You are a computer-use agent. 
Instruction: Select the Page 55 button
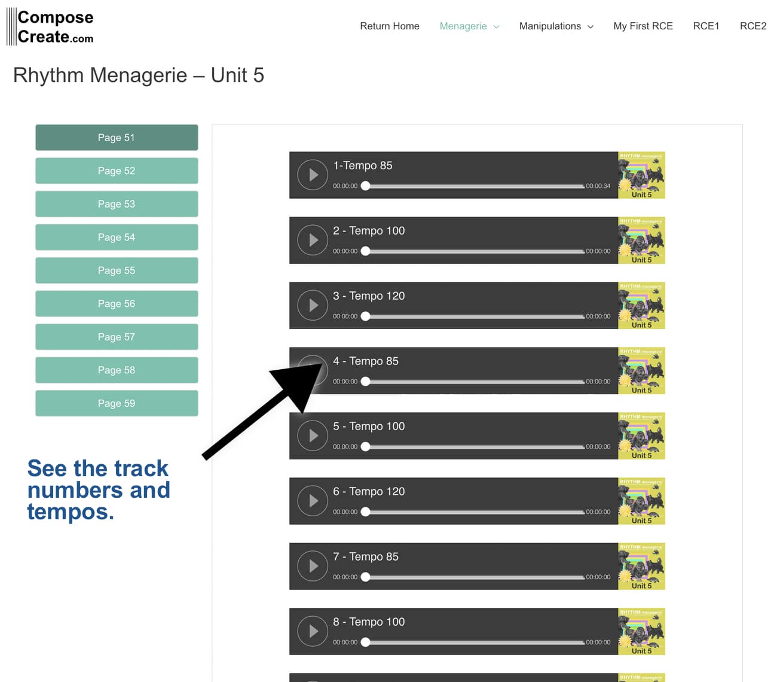point(117,270)
